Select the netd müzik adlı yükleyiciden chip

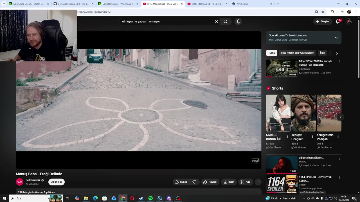tap(298, 53)
